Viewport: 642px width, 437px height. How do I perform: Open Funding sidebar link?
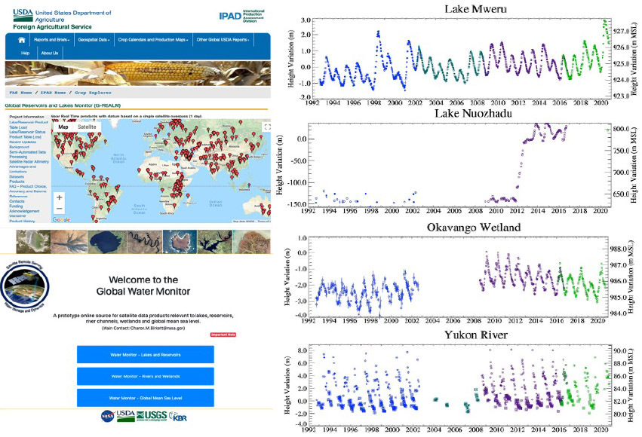click(16, 206)
